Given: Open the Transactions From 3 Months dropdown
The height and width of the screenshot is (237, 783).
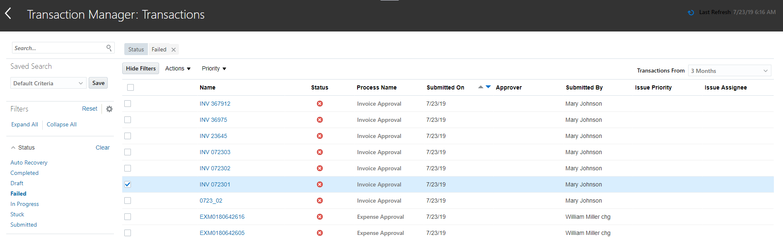Looking at the screenshot, I should [729, 71].
